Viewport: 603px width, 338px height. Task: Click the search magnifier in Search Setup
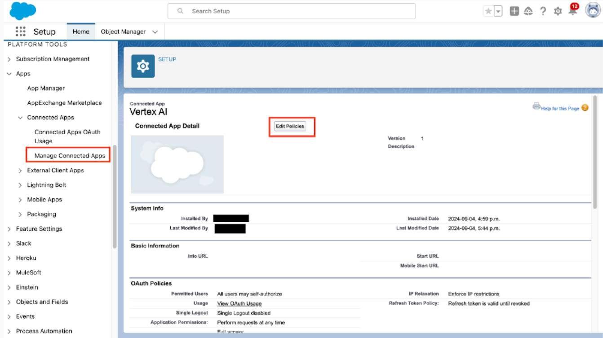(x=180, y=11)
